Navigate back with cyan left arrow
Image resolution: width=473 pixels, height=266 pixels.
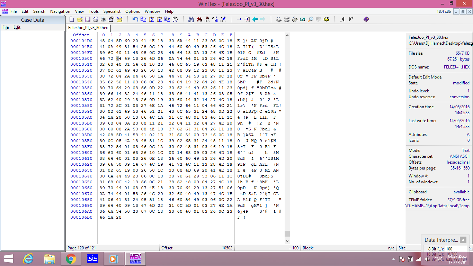pos(255,19)
